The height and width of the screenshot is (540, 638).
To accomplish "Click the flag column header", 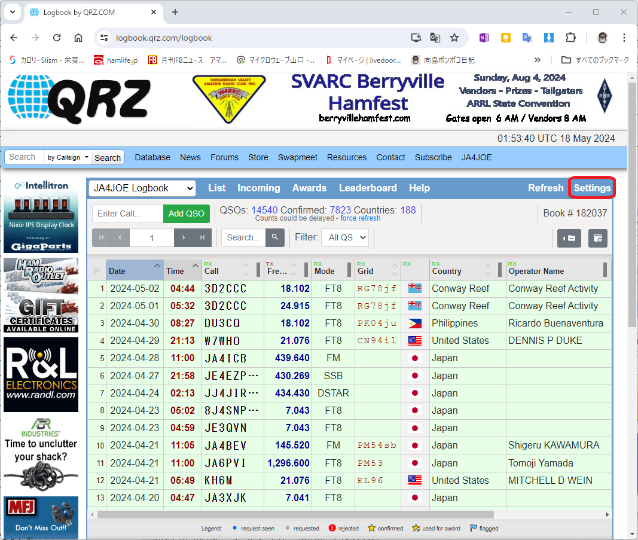I will 96,271.
